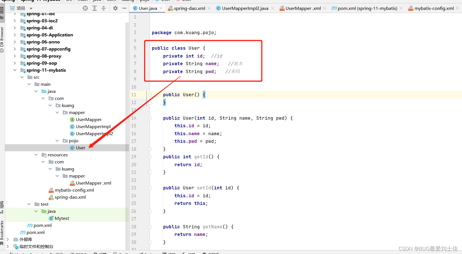Open the 构建 (Build) tool window
Screen dimensions: 462x254
click(190, 253)
